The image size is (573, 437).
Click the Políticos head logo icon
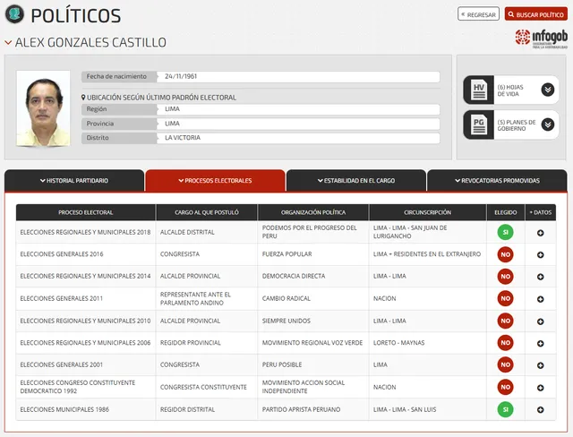14,14
